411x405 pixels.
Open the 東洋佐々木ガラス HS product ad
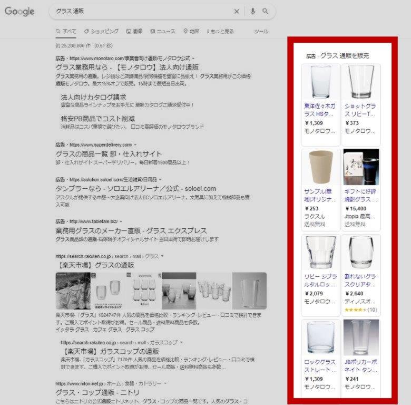pyautogui.click(x=319, y=110)
